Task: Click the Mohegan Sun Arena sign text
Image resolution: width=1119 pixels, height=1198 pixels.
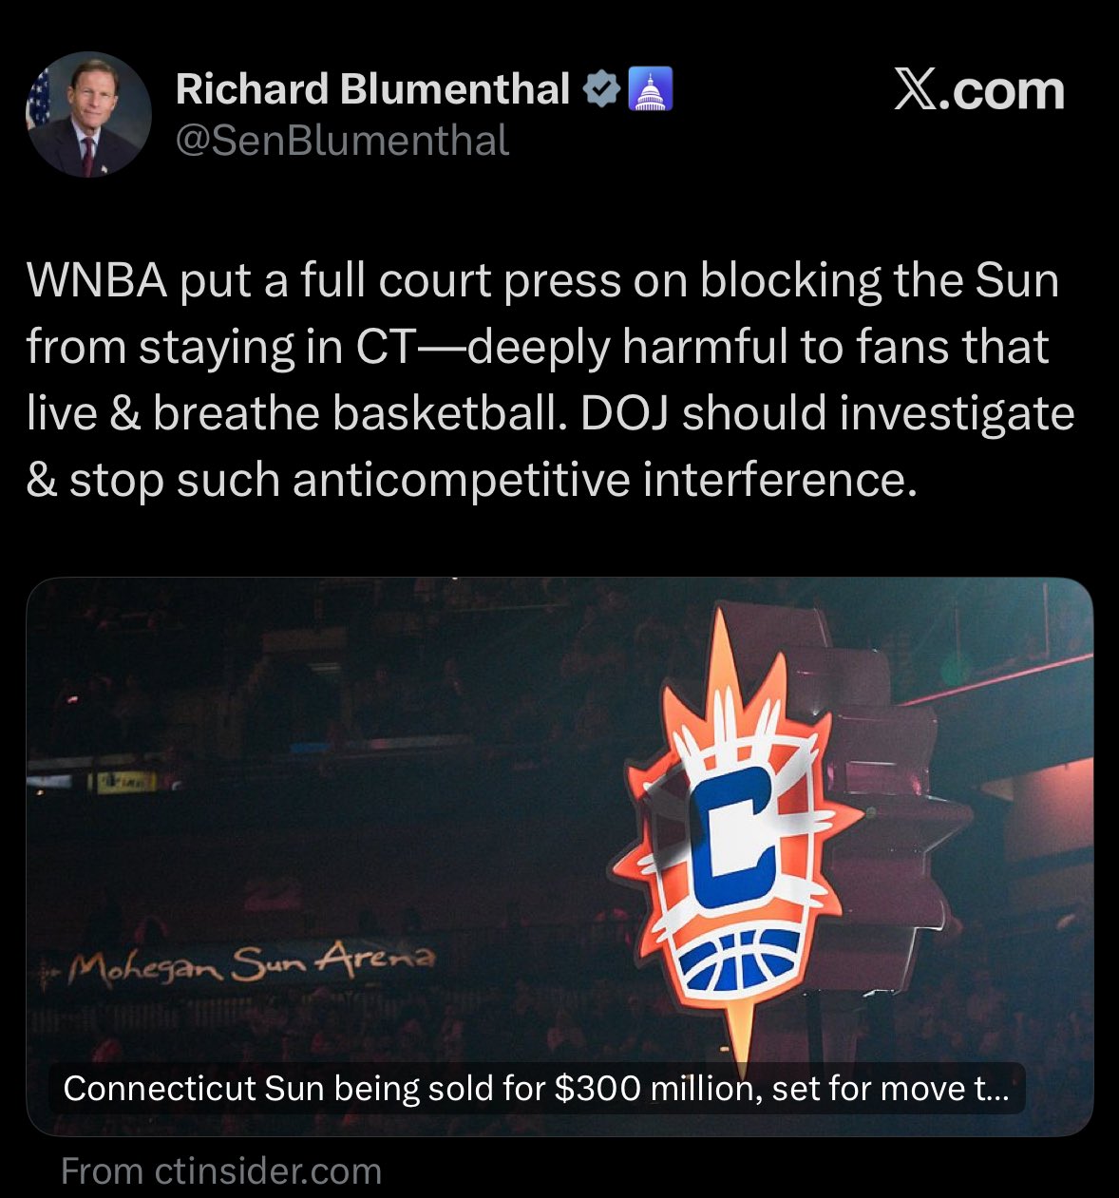Action: (x=255, y=963)
